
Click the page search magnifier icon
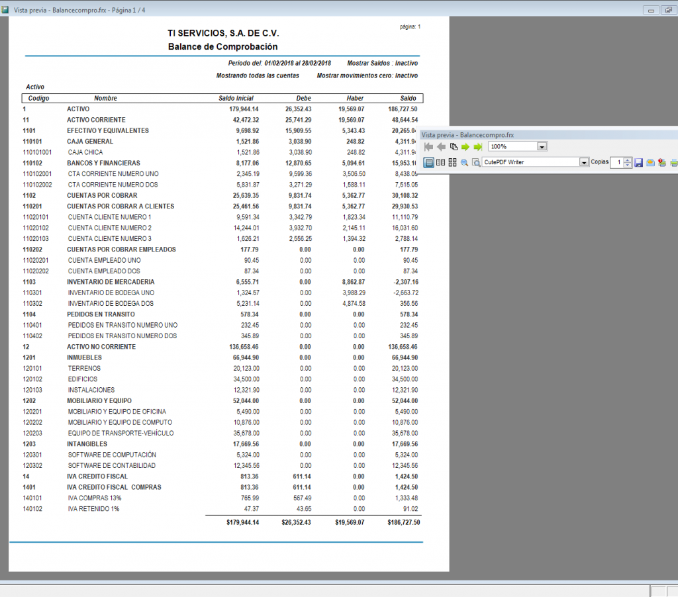476,163
